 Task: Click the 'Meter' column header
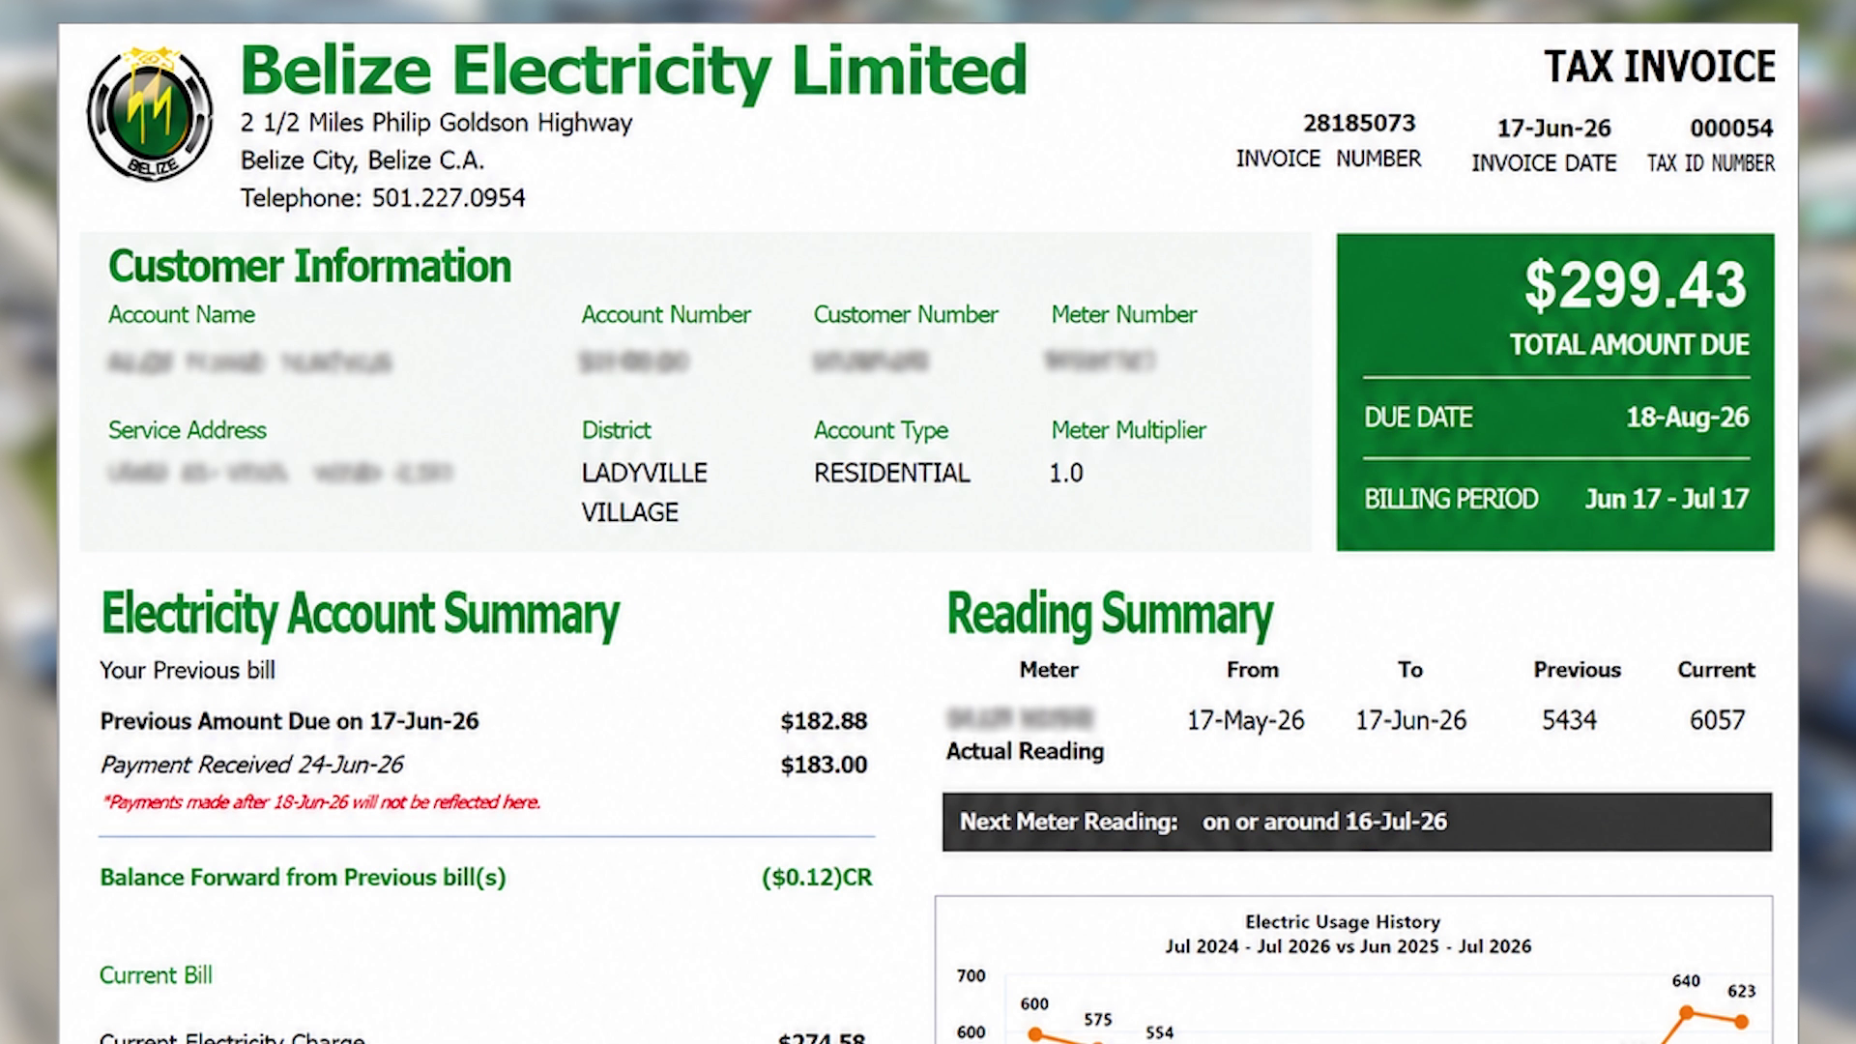click(1049, 670)
